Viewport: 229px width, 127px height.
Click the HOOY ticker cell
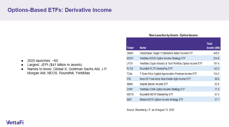(130, 58)
